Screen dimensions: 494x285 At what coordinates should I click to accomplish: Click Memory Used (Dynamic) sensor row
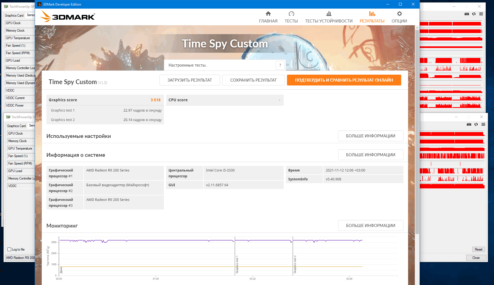tap(20, 83)
